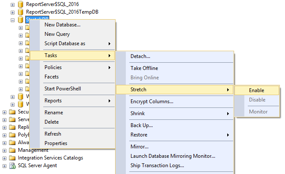Select Take Offline in Tasks submenu

pos(175,68)
